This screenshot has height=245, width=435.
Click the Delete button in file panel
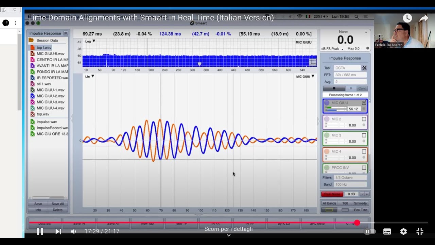point(57,210)
